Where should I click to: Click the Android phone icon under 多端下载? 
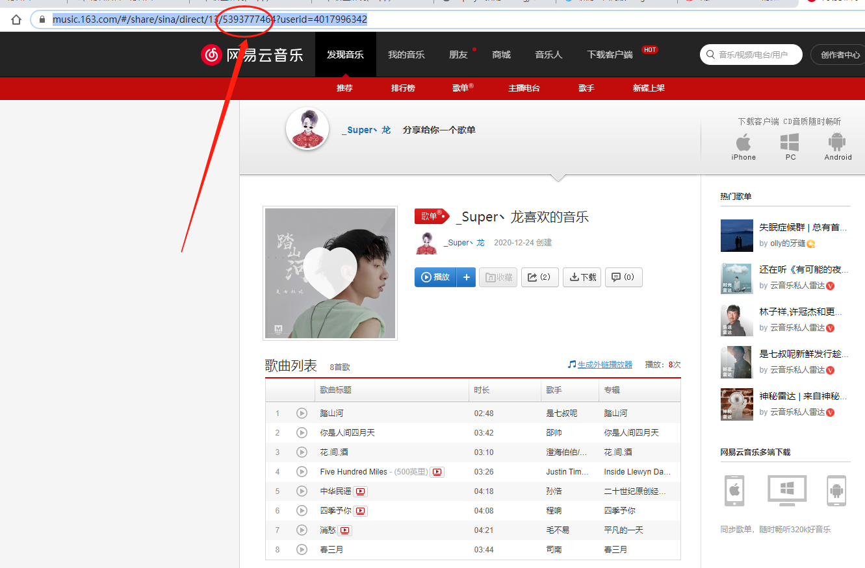tap(836, 490)
